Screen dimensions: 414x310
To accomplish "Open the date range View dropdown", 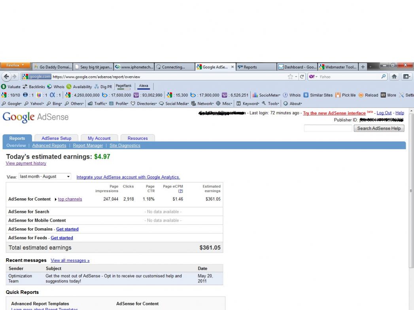I will (x=45, y=177).
